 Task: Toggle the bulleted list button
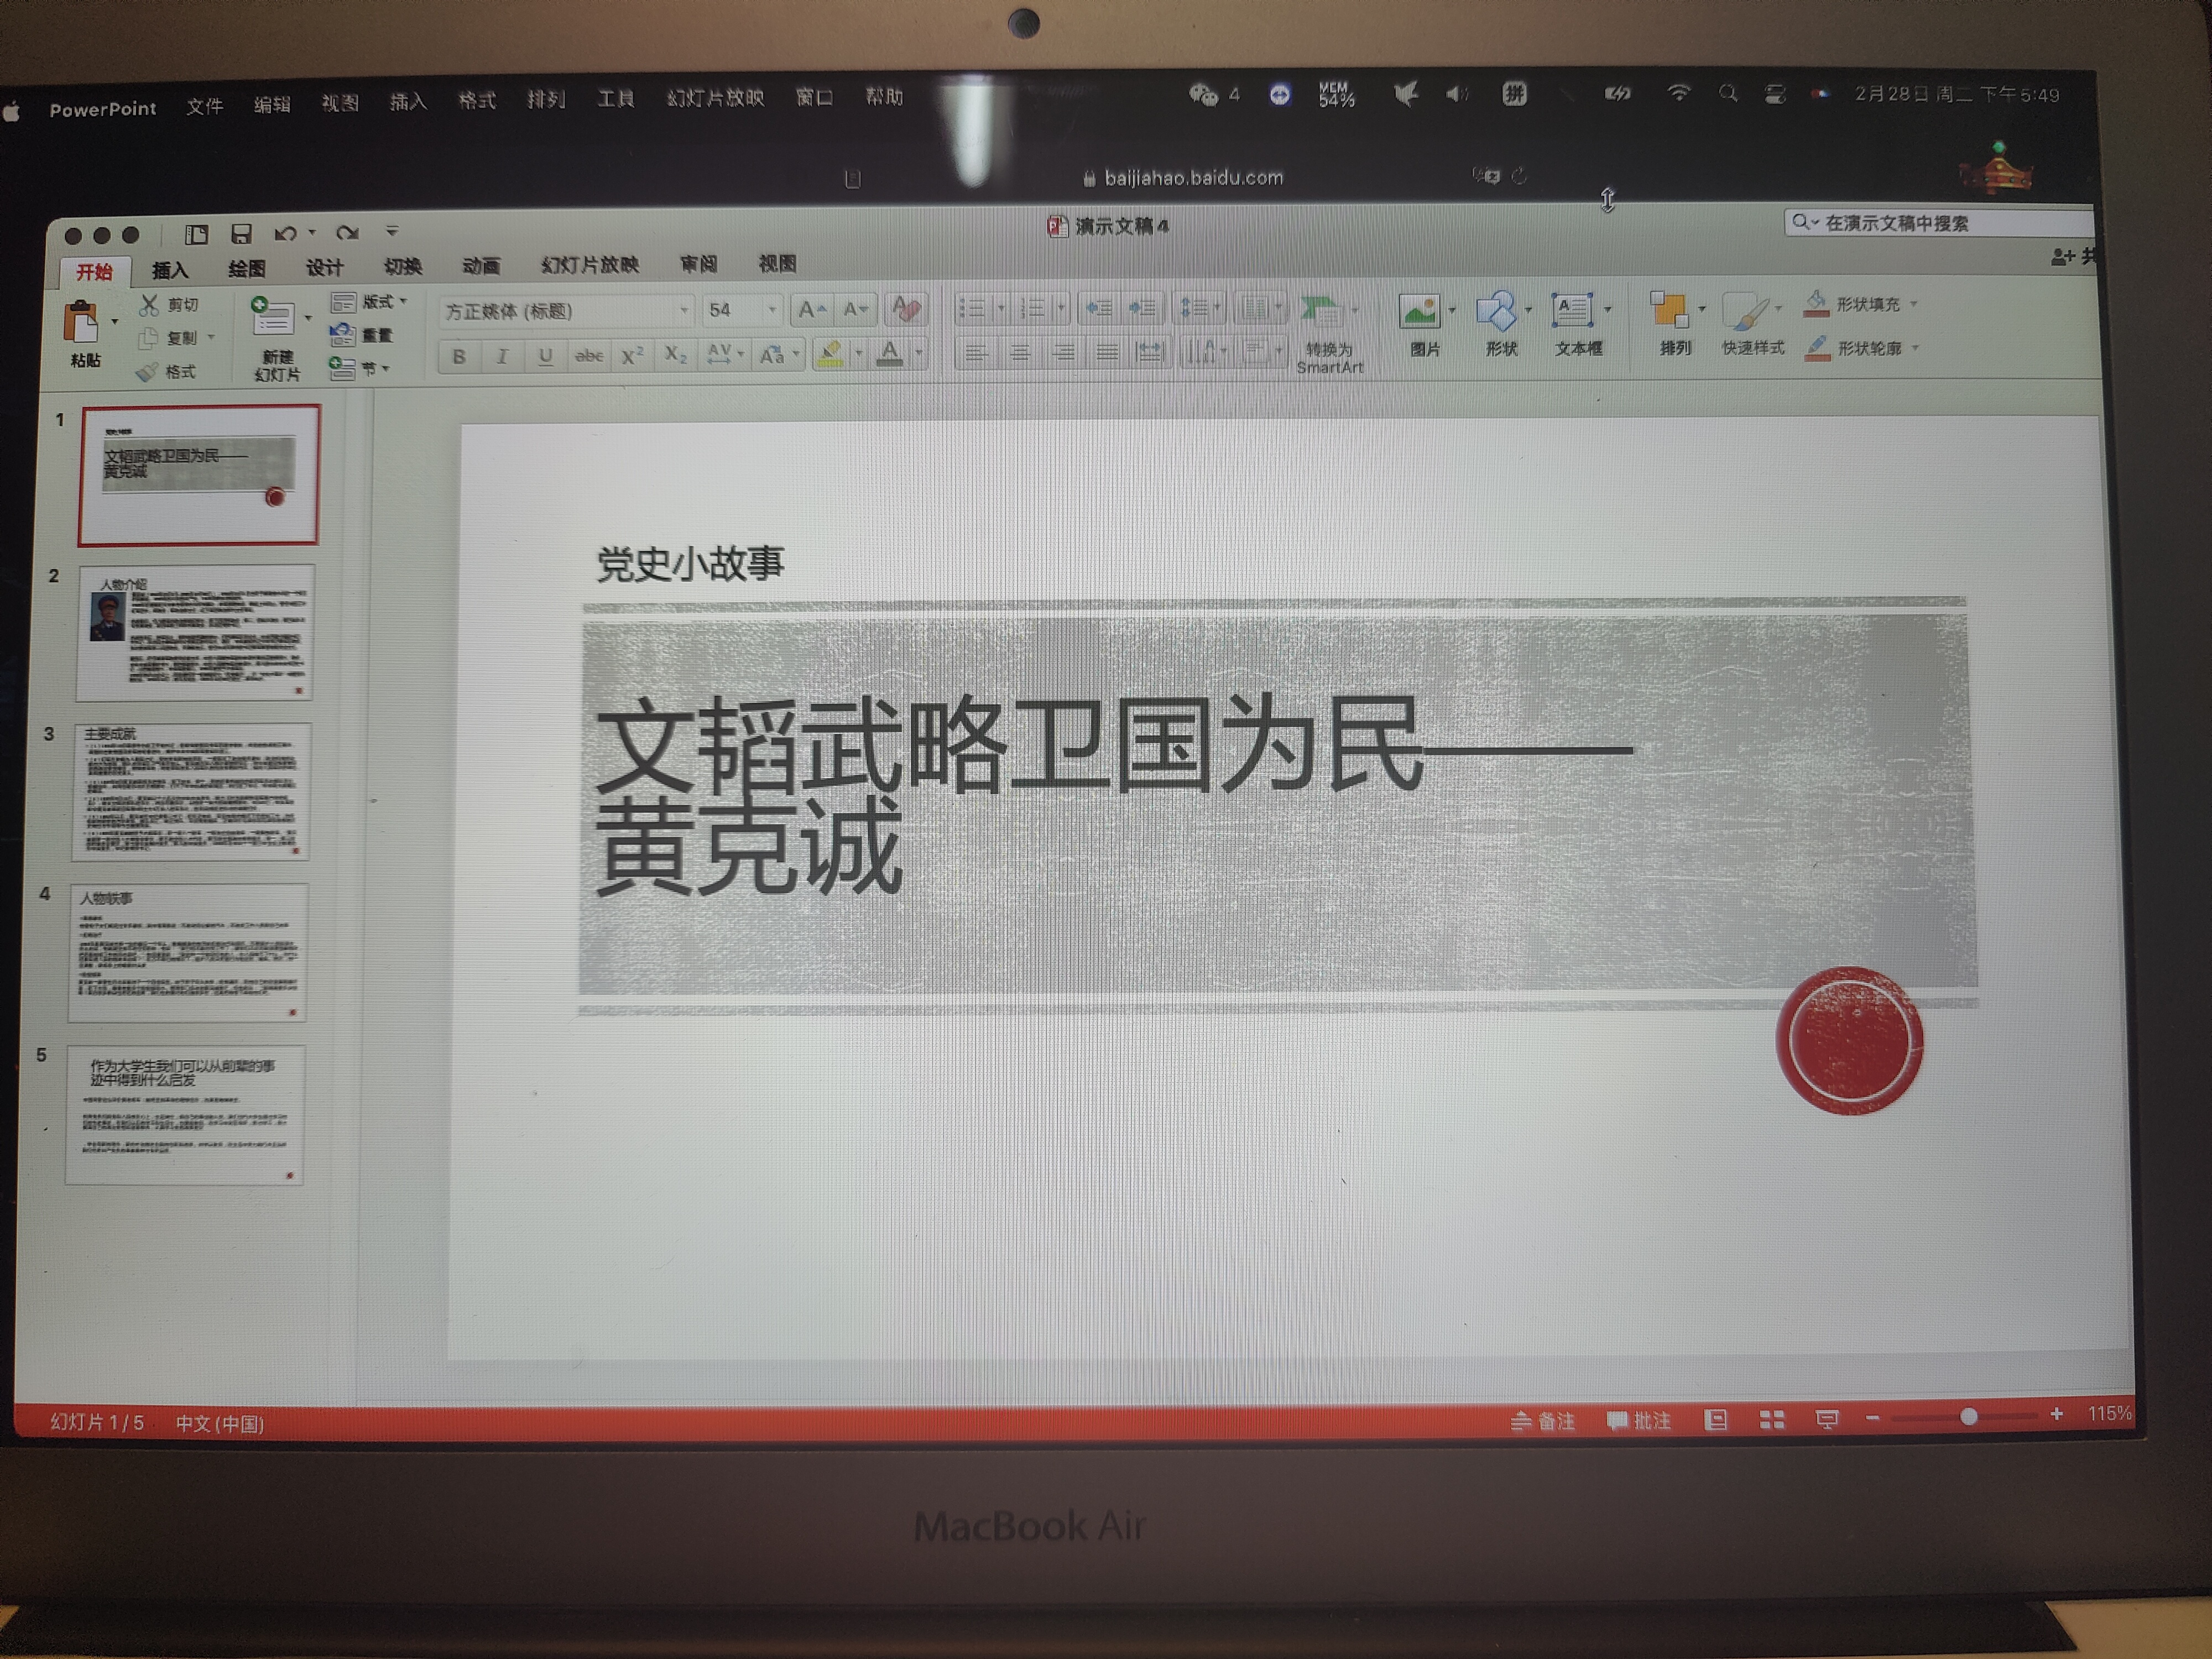coord(972,308)
